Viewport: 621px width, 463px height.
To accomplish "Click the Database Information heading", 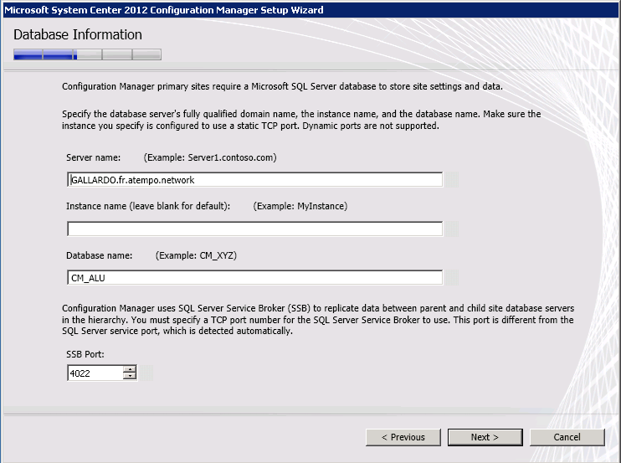I will 78,35.
